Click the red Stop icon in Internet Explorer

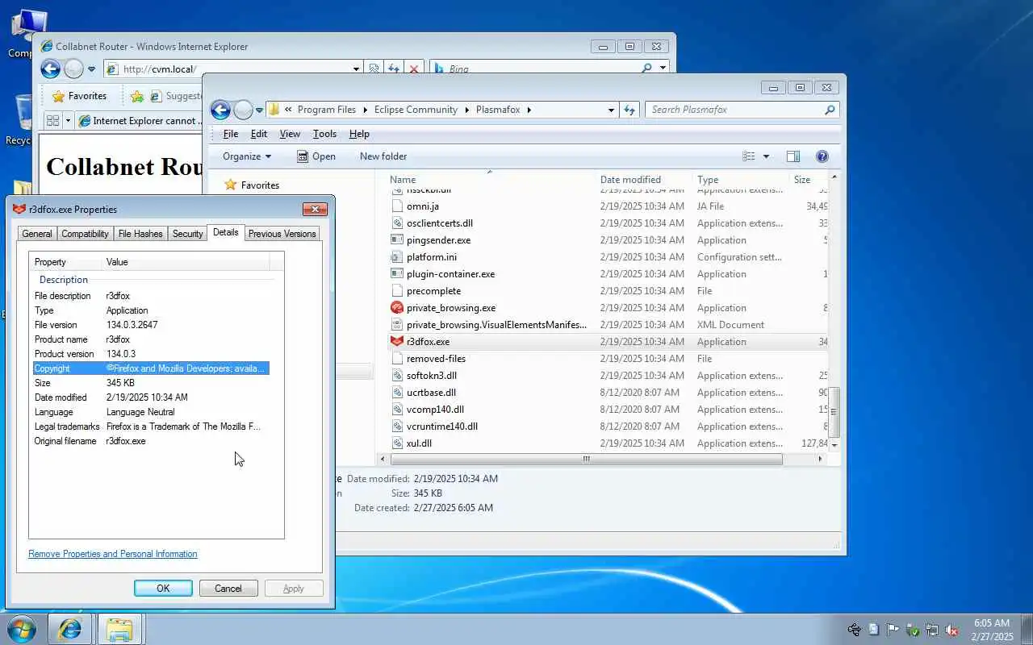414,69
